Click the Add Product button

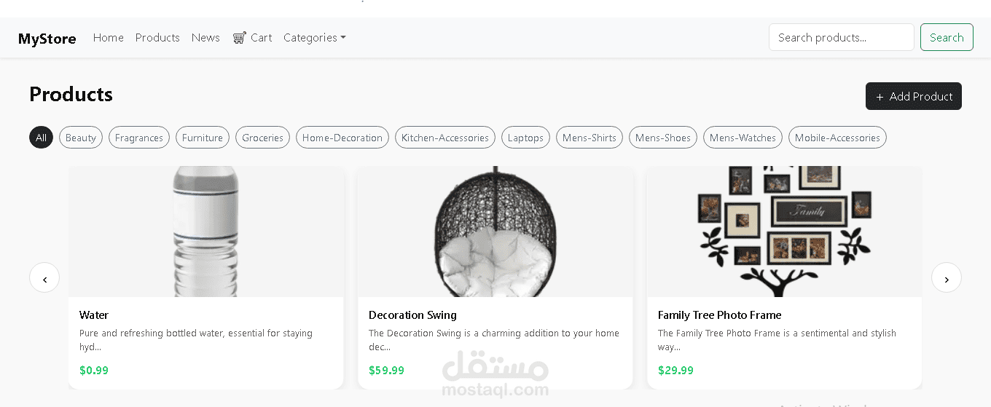[914, 96]
